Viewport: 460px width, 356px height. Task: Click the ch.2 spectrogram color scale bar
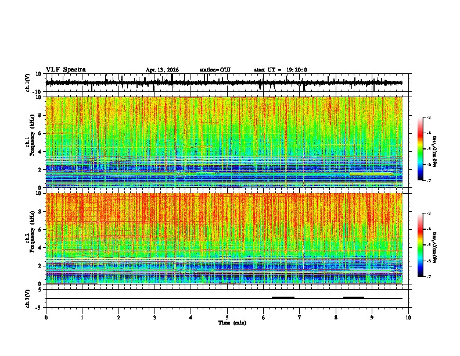pyautogui.click(x=421, y=245)
